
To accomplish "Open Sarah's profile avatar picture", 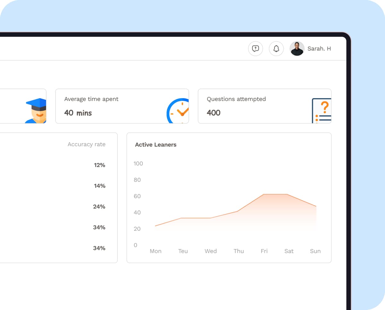I will [297, 48].
